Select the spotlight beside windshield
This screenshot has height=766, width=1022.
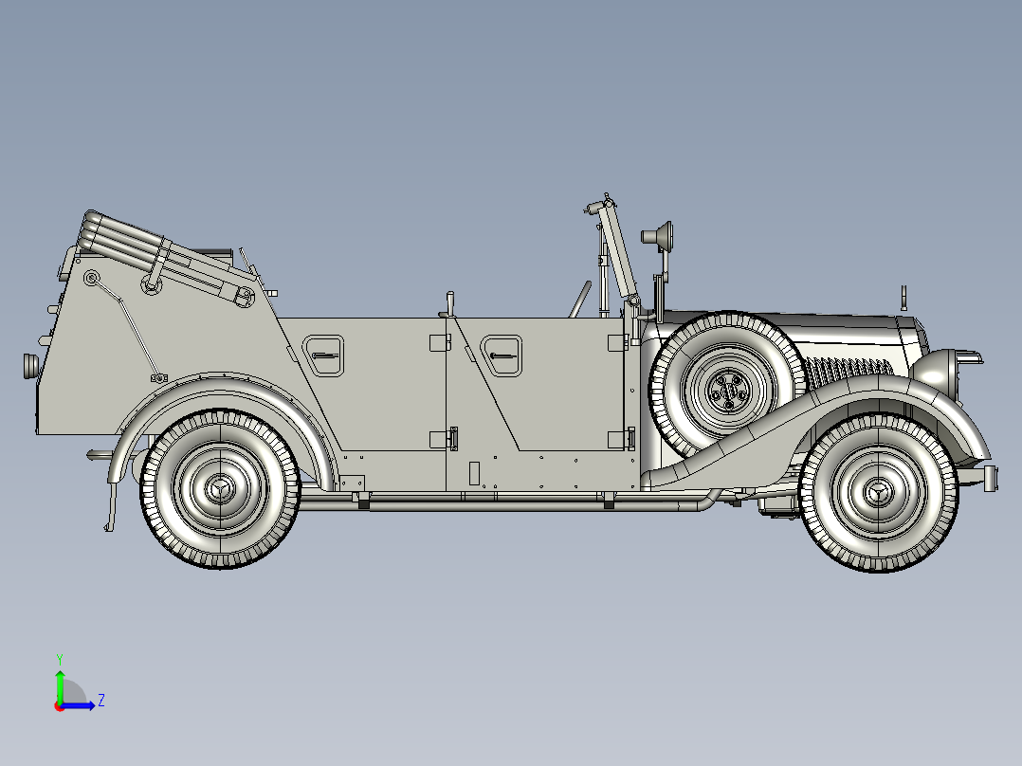click(658, 235)
